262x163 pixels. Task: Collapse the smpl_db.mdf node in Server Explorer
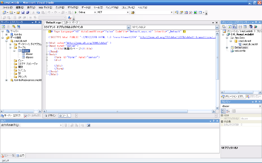coord(6,41)
